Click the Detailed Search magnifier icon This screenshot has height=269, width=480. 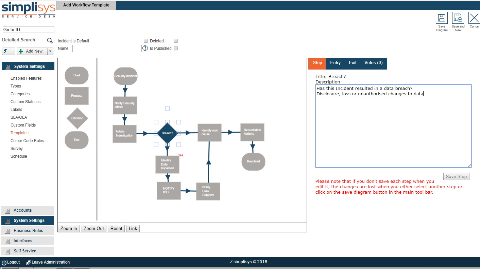coord(50,41)
